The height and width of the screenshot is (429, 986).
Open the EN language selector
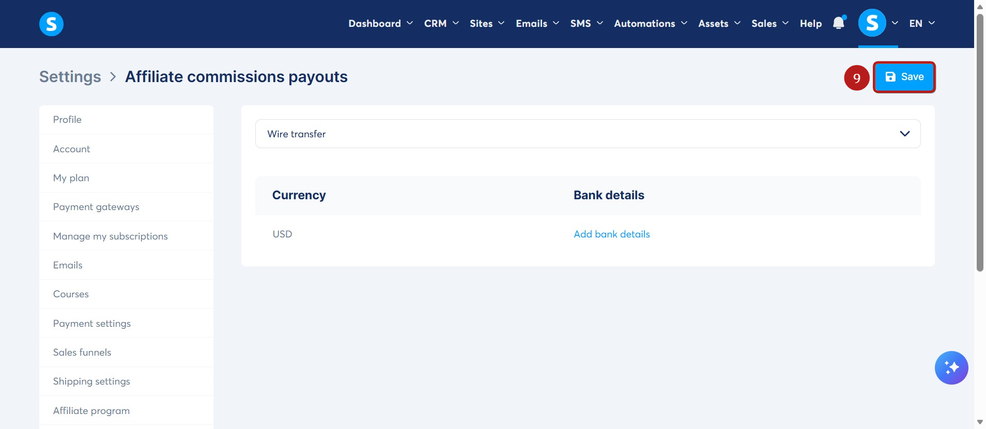click(x=922, y=23)
